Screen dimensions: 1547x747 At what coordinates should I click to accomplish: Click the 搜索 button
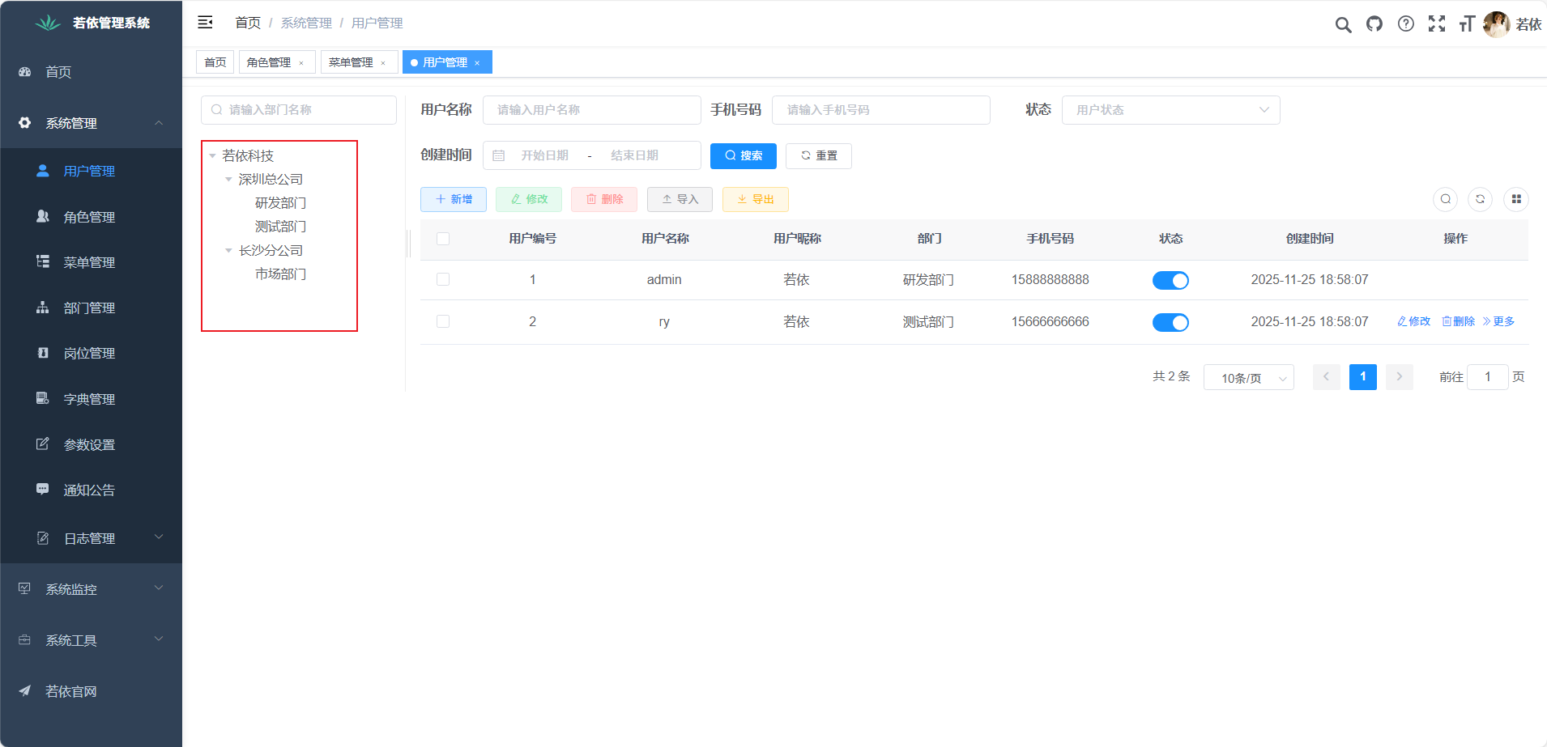click(743, 156)
